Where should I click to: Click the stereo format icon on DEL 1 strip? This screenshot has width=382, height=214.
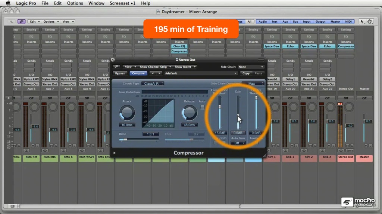coord(285,150)
